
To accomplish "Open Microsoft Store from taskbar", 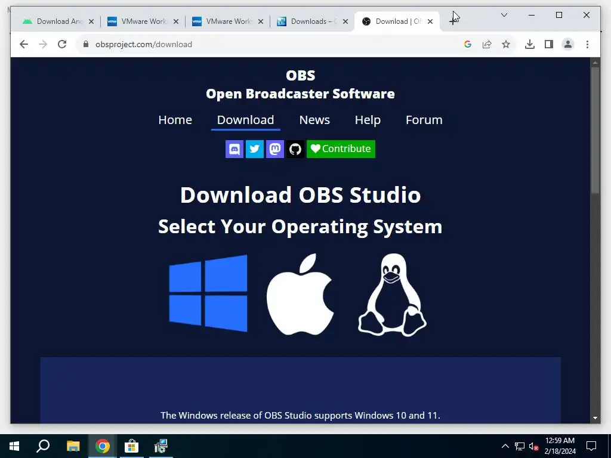I will point(132,446).
